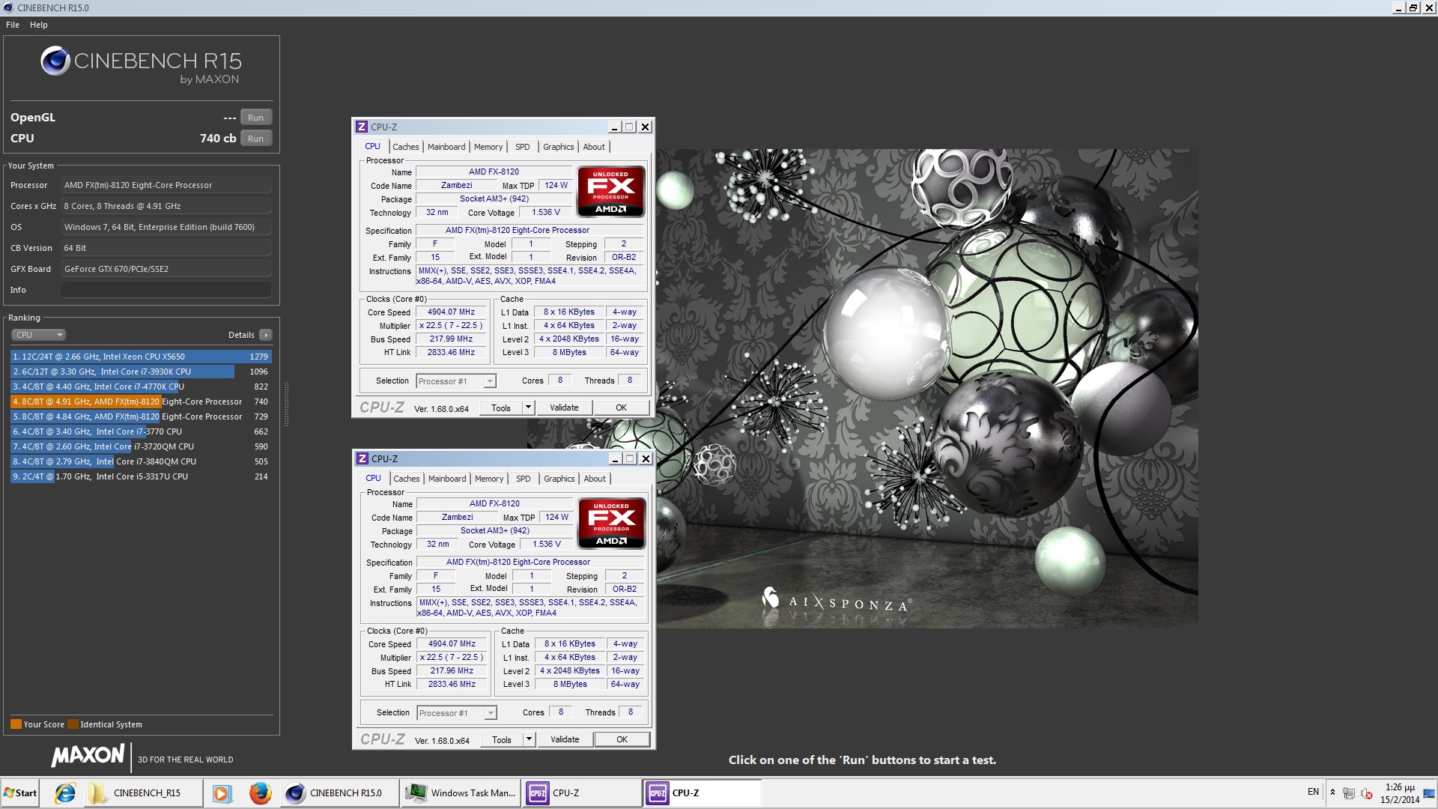Open About tab in upper CPU-Z window
Viewport: 1438px width, 809px height.
(x=594, y=147)
